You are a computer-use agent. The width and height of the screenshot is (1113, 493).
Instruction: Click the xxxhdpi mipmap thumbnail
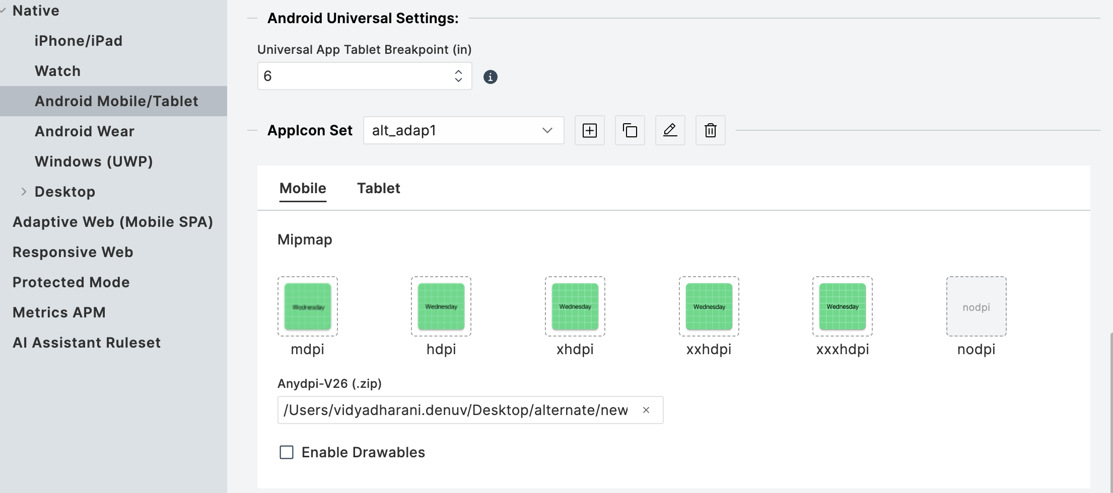click(x=842, y=306)
